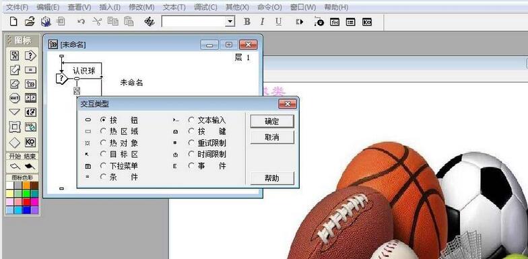The width and height of the screenshot is (528, 259).
Task: Select the Framework icon in the palette
Action: click(15, 126)
